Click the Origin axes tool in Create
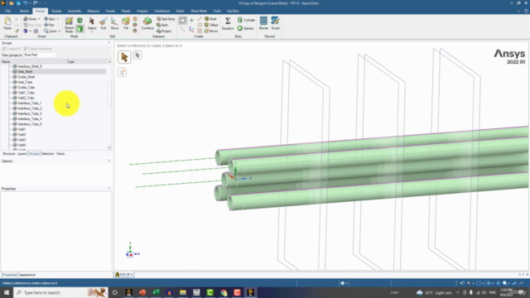This screenshot has height=298, width=530. point(191,31)
